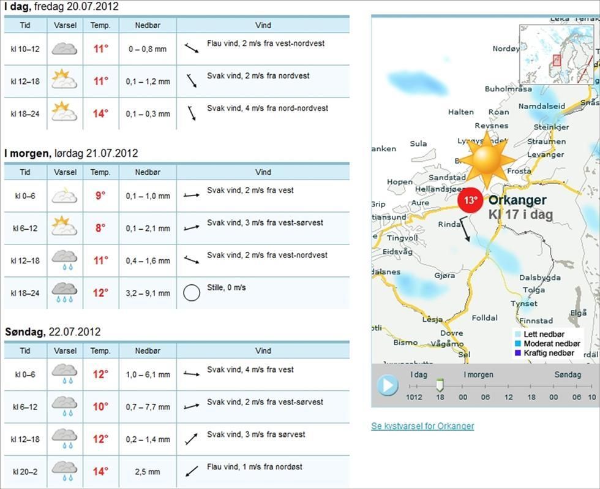Click the rain shower icon for lørdag kl 18–24
This screenshot has width=600, height=489.
(64, 288)
